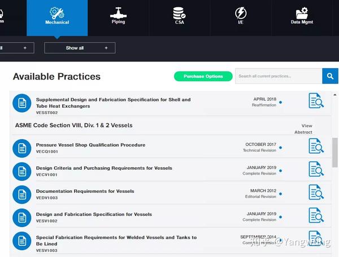Image resolution: width=339 pixels, height=257 pixels.
Task: Open document icon for Shell and Tube Heat Exchangers
Action: point(22,103)
